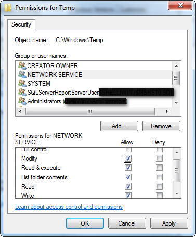Click the CREATOR OWNER user group icon
The image size is (196, 237).
[x=22, y=65]
